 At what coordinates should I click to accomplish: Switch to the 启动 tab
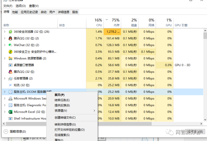click(x=43, y=12)
